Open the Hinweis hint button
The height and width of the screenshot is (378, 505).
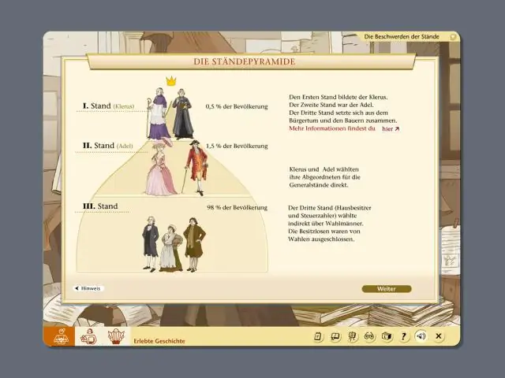[88, 289]
